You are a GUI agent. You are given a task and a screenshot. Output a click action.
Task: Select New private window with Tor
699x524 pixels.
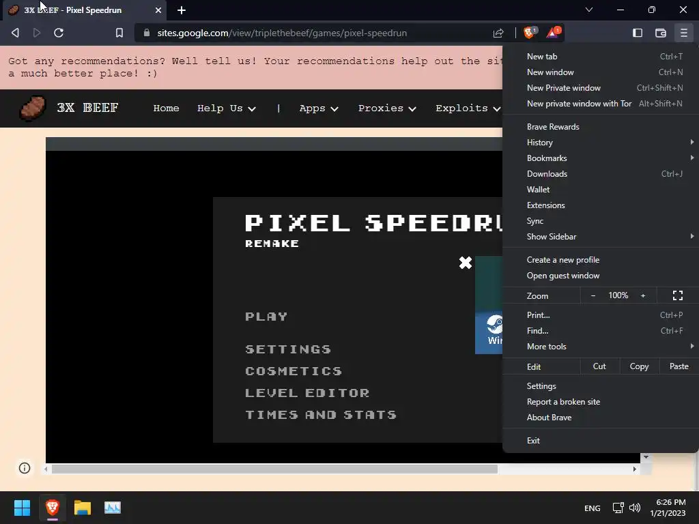coord(601,104)
